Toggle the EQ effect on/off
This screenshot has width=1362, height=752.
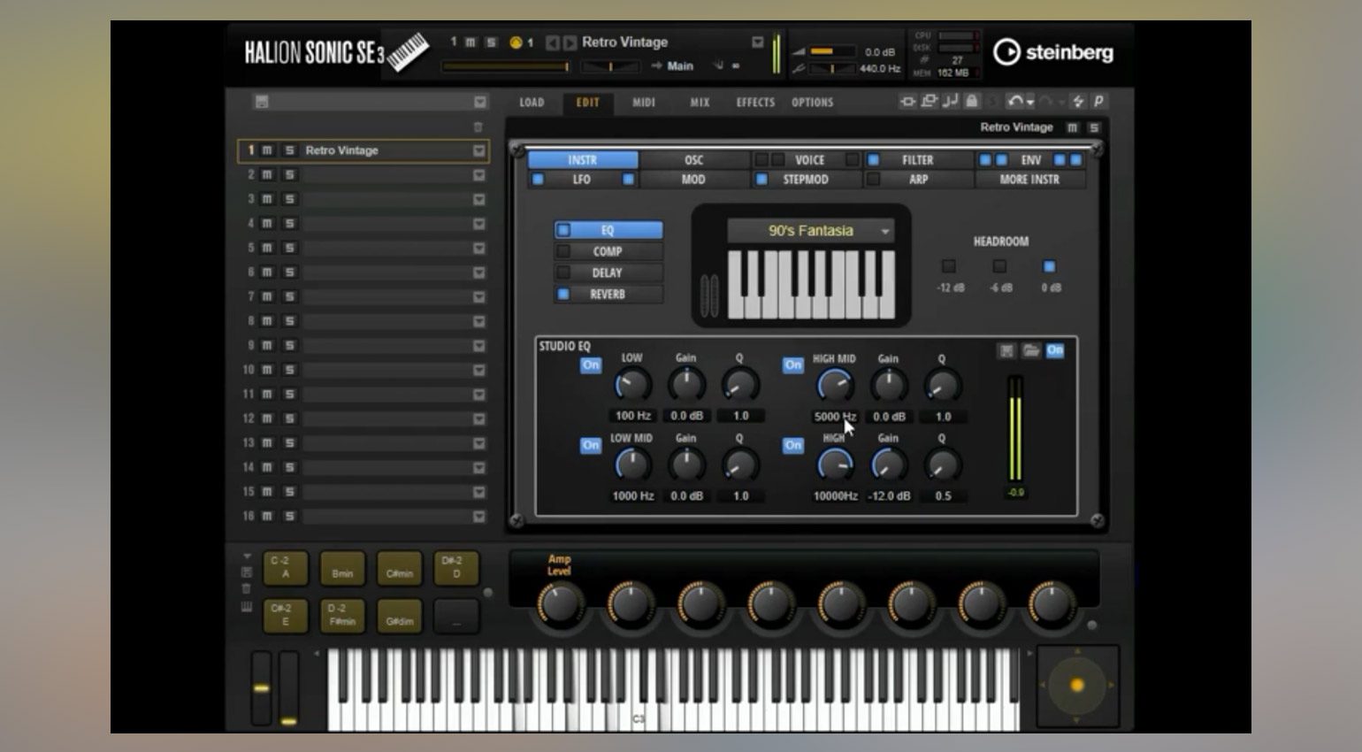pos(563,230)
